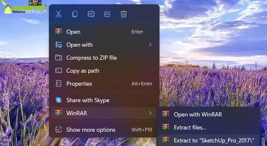Click the Delete trash can icon
This screenshot has width=267, height=146.
(124, 14)
